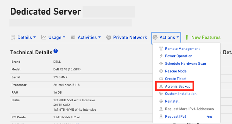The image size is (232, 124).
Task: Click the Brand row label
Action: 16,62
